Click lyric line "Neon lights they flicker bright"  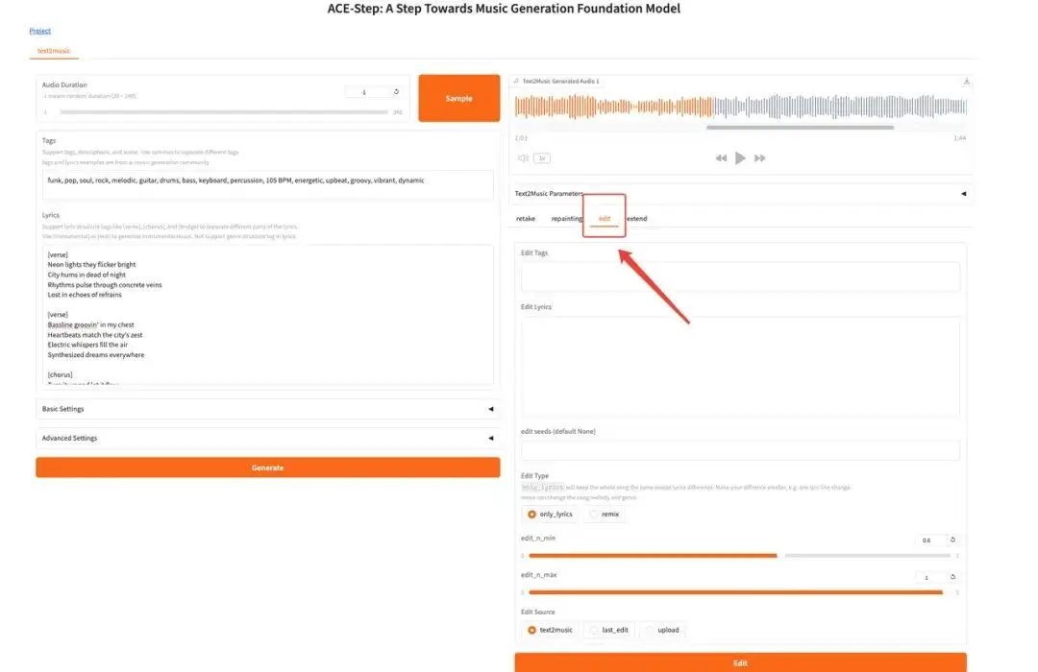[91, 265]
